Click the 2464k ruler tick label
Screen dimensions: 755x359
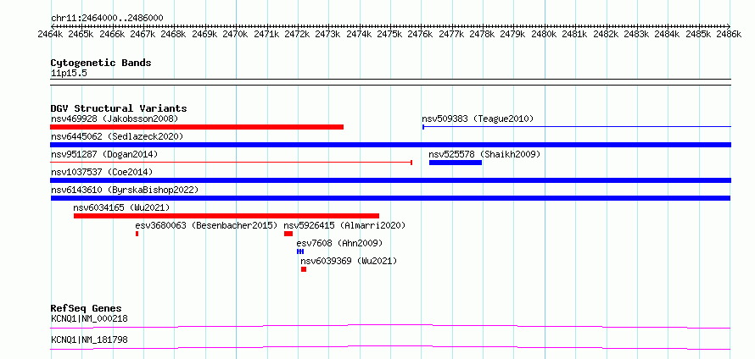point(51,34)
